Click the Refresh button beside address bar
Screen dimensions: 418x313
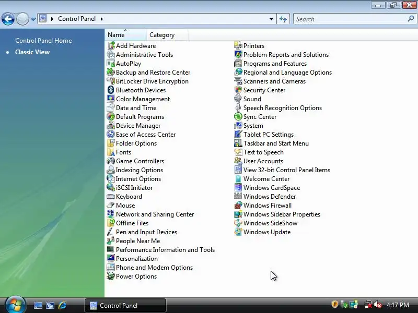pos(283,19)
